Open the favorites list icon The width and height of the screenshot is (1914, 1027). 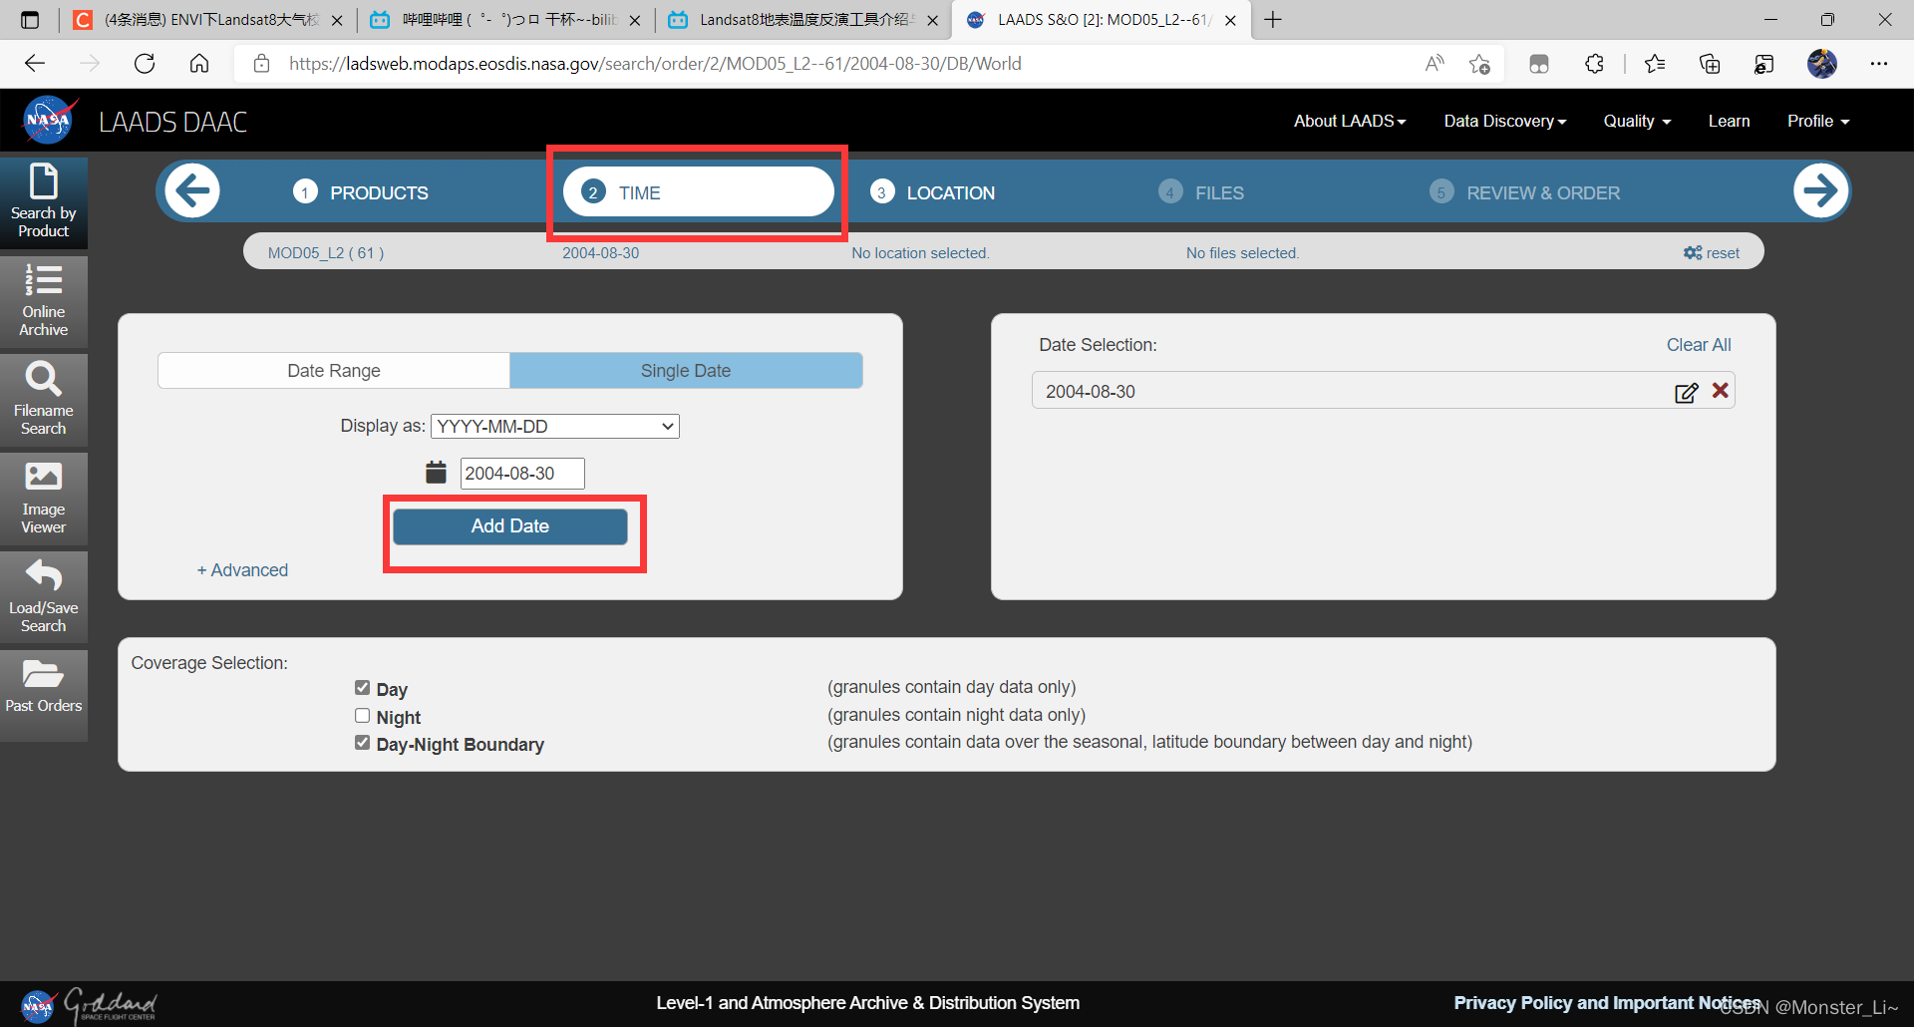coord(1655,64)
